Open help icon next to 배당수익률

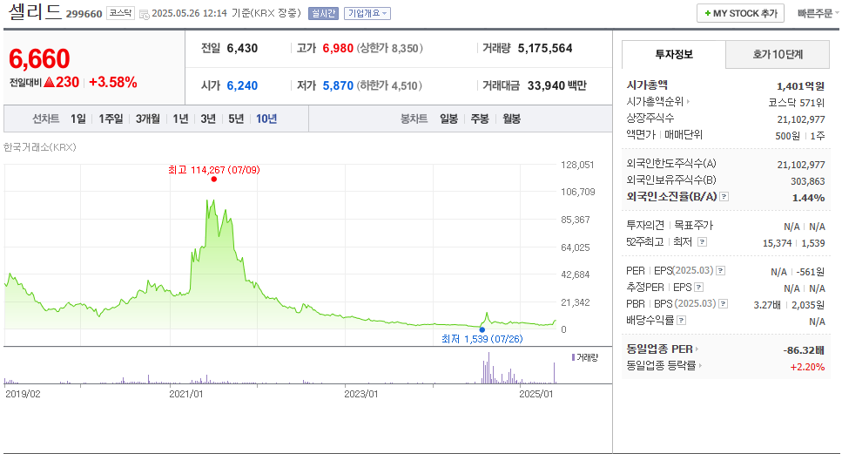pyautogui.click(x=681, y=320)
